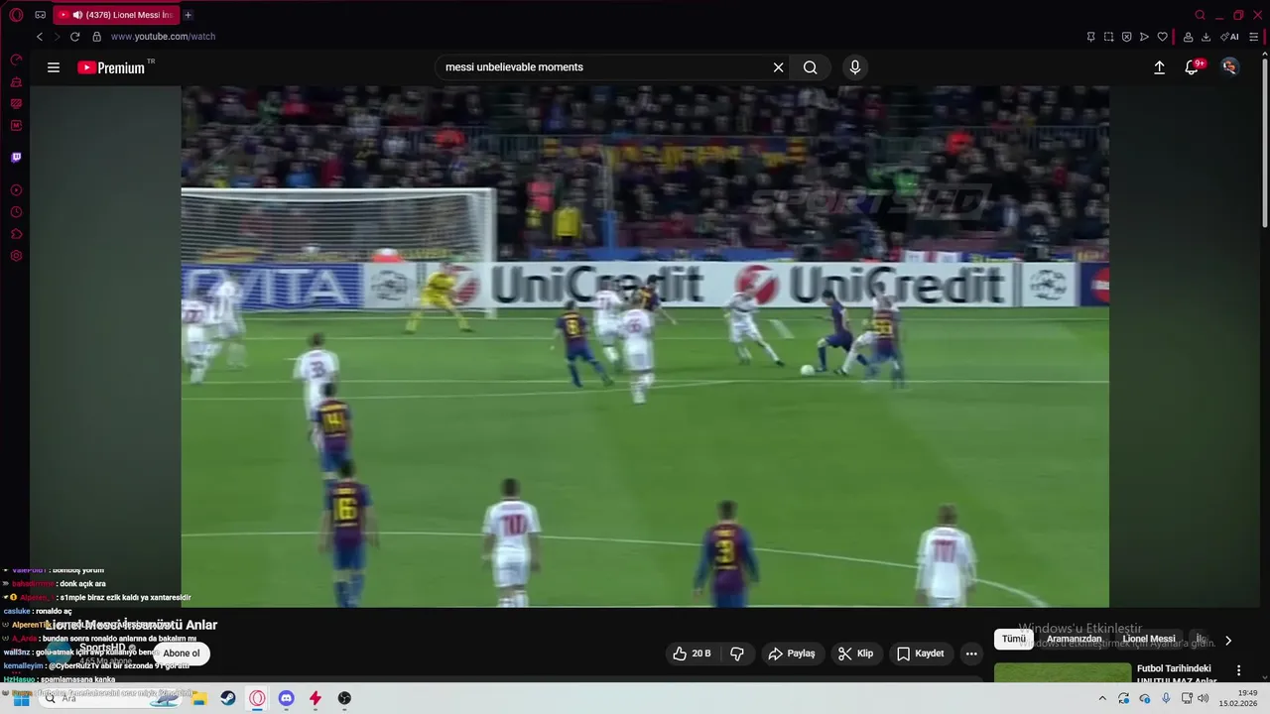This screenshot has height=714, width=1270.
Task: Share the video with Paylaş
Action: coord(792,654)
